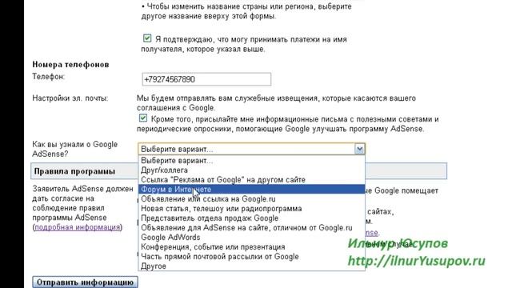
Task: Select 'Друг/коллега' option
Action: click(251, 170)
